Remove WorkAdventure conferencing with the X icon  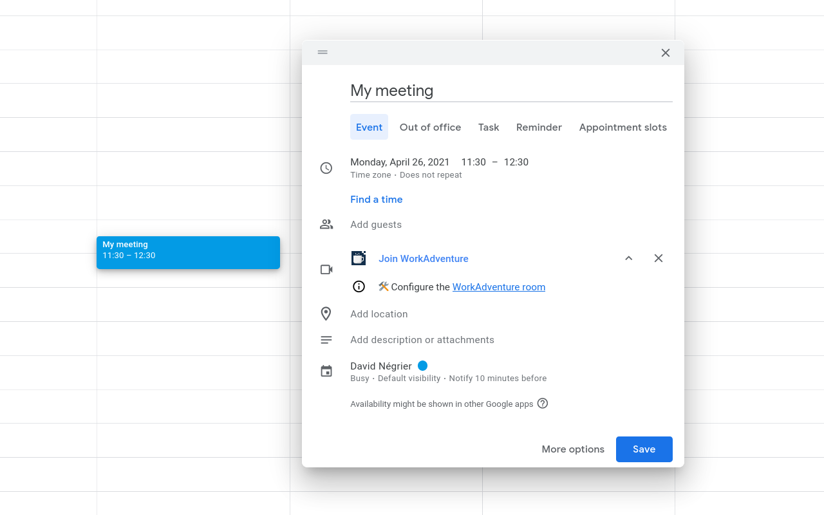[x=658, y=258]
